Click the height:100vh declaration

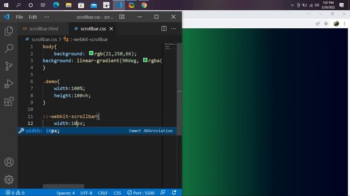click(72, 96)
